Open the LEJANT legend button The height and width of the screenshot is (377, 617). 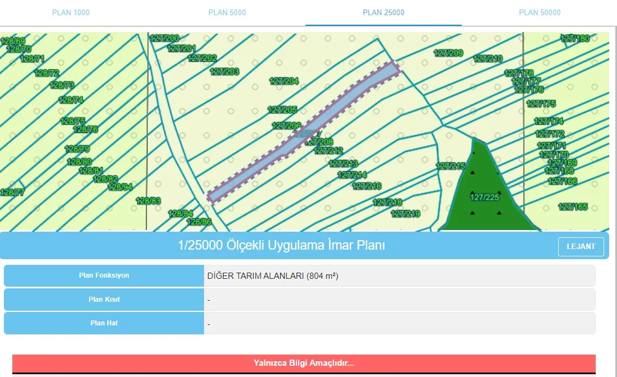pos(581,247)
